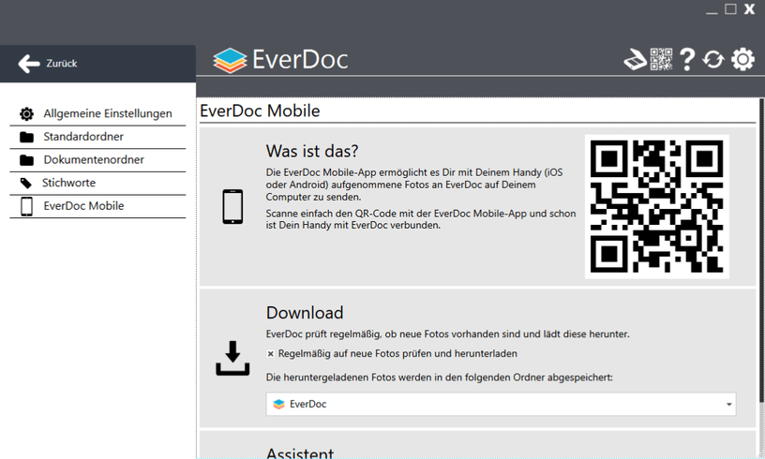The width and height of the screenshot is (765, 459).
Task: Click the download arrow icon
Action: pos(232,358)
